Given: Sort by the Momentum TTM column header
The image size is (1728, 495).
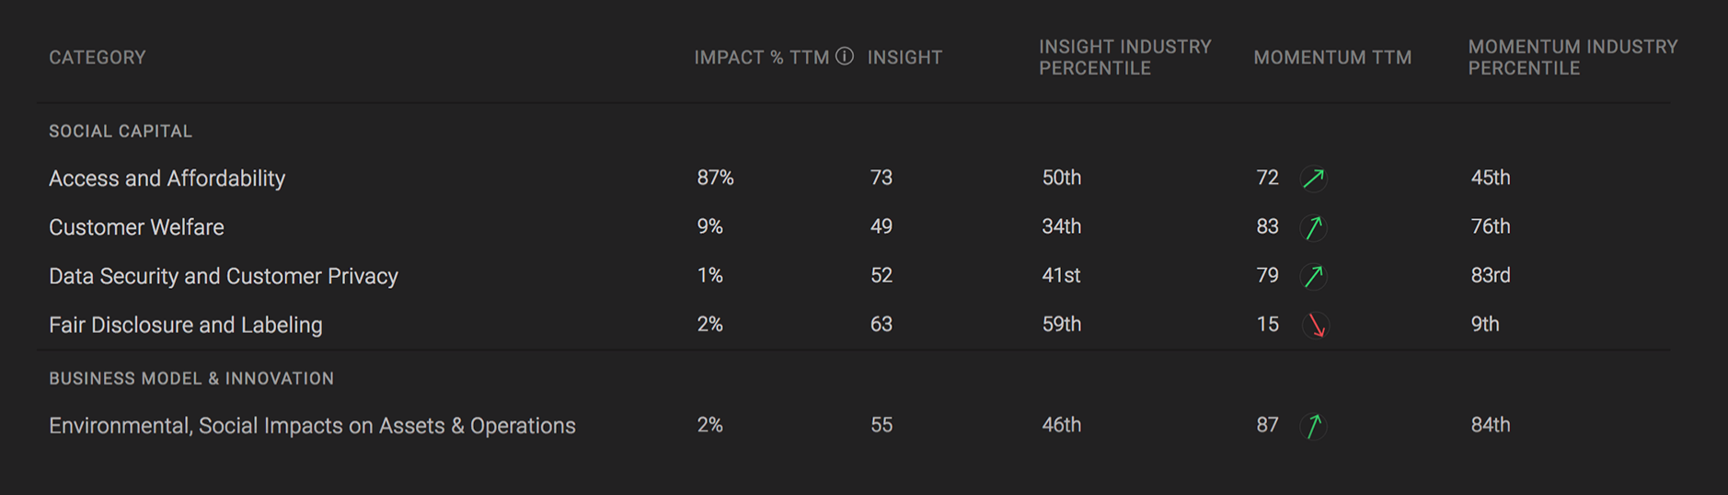Looking at the screenshot, I should (x=1332, y=57).
